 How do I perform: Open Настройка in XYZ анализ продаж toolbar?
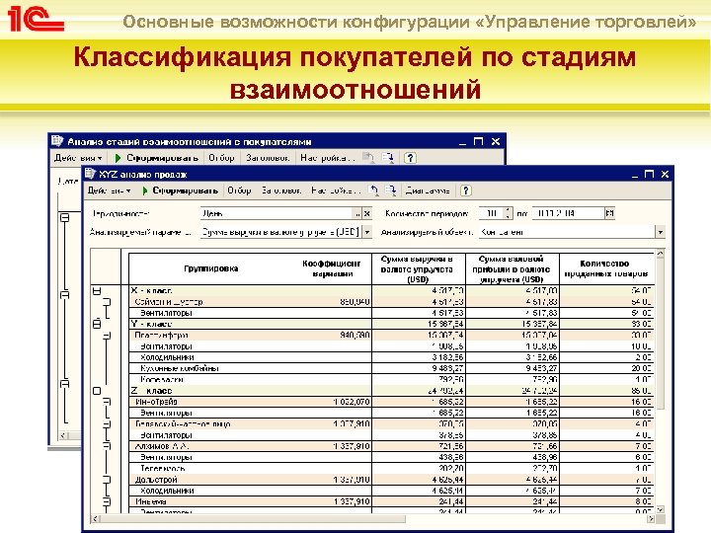[x=336, y=190]
